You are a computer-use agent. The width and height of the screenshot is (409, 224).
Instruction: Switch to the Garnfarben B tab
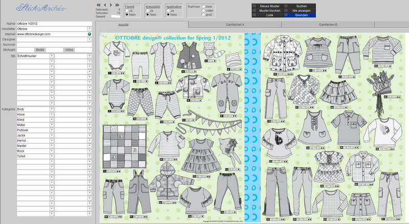point(328,25)
